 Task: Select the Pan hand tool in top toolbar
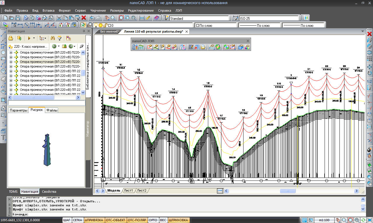pos(107,18)
